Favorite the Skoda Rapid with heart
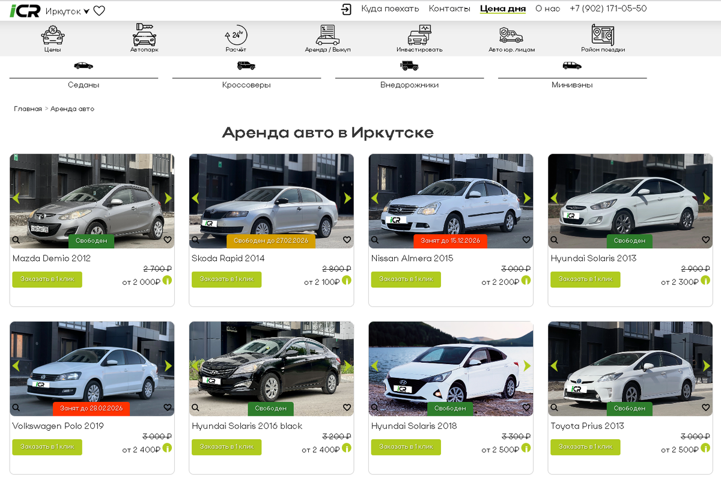The height and width of the screenshot is (477, 721). pyautogui.click(x=347, y=240)
